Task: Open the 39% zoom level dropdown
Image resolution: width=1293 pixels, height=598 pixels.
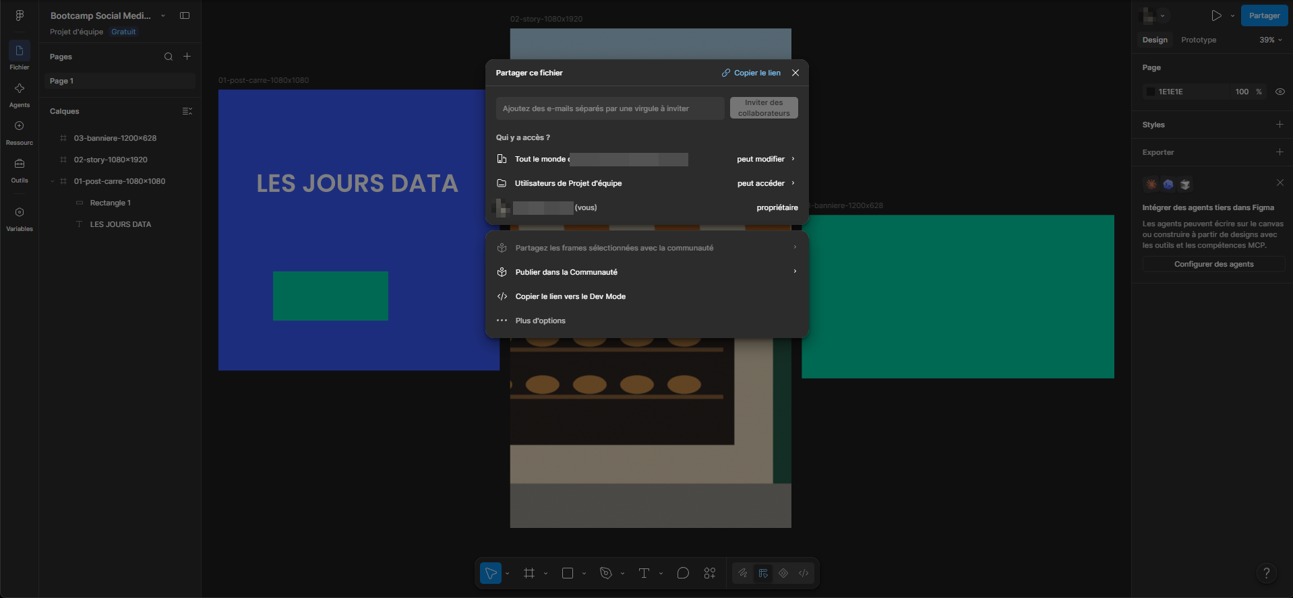Action: 1271,40
